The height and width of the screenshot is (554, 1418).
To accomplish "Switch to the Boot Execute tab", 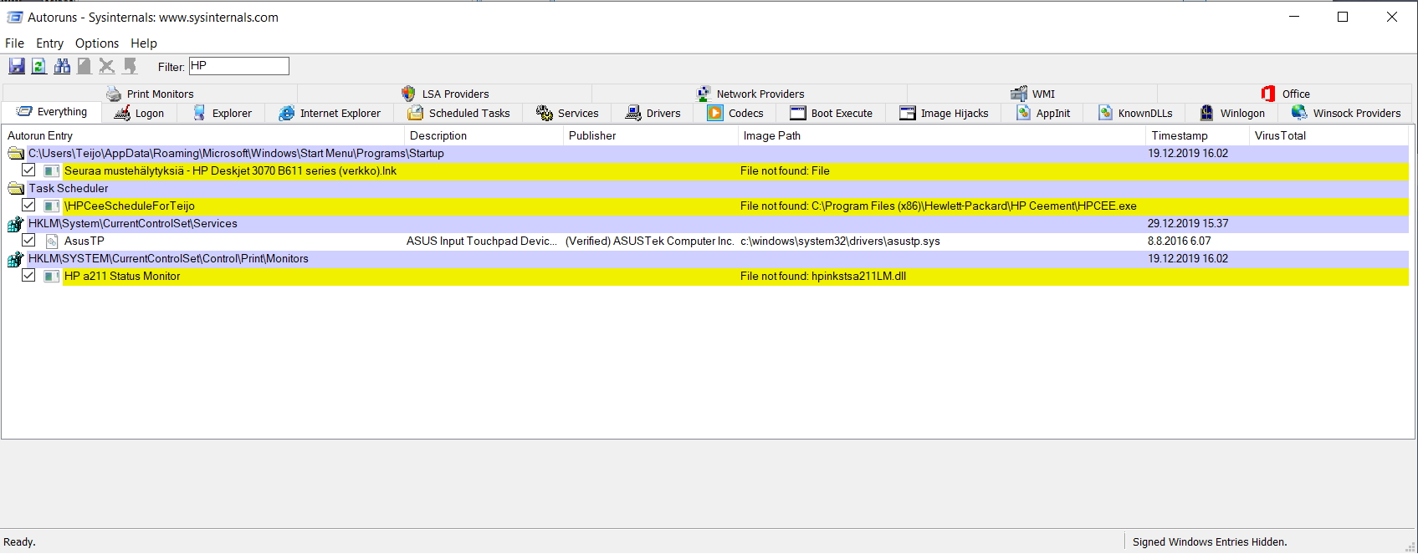I will [831, 113].
